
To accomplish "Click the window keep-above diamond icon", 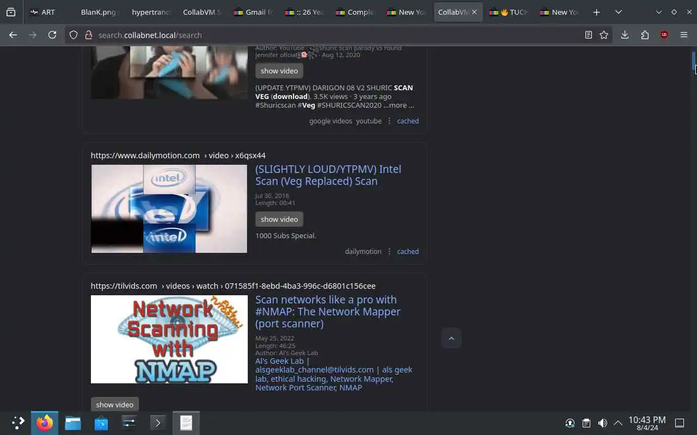I will coord(674,12).
